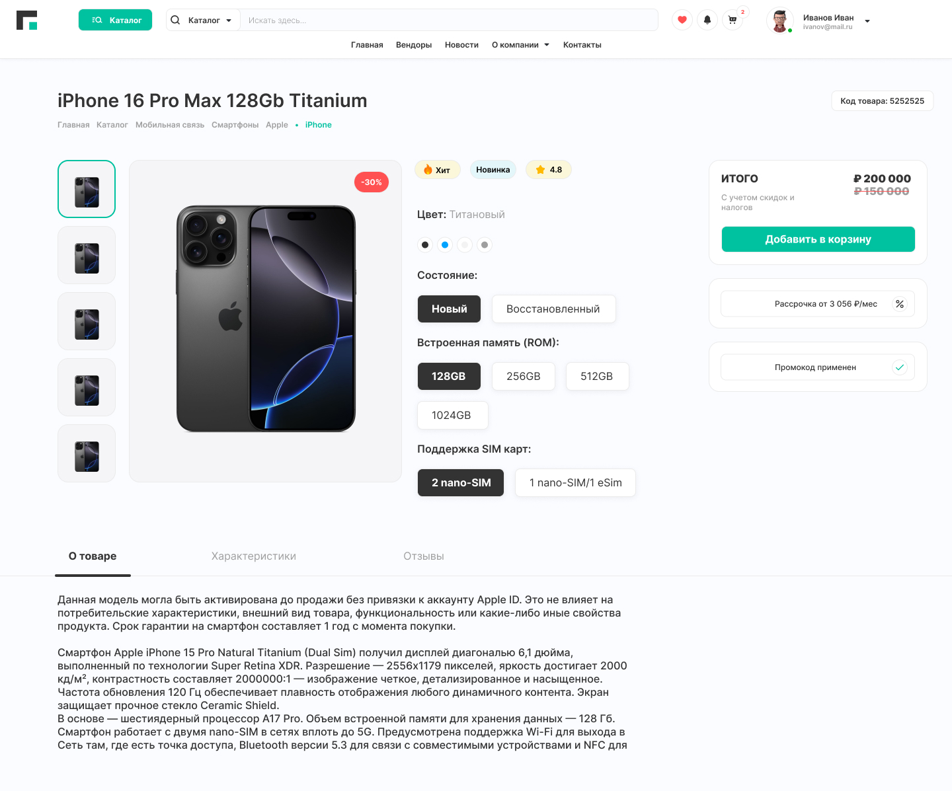Switch to the Характеристики tab
Image resolution: width=952 pixels, height=791 pixels.
[x=253, y=556]
